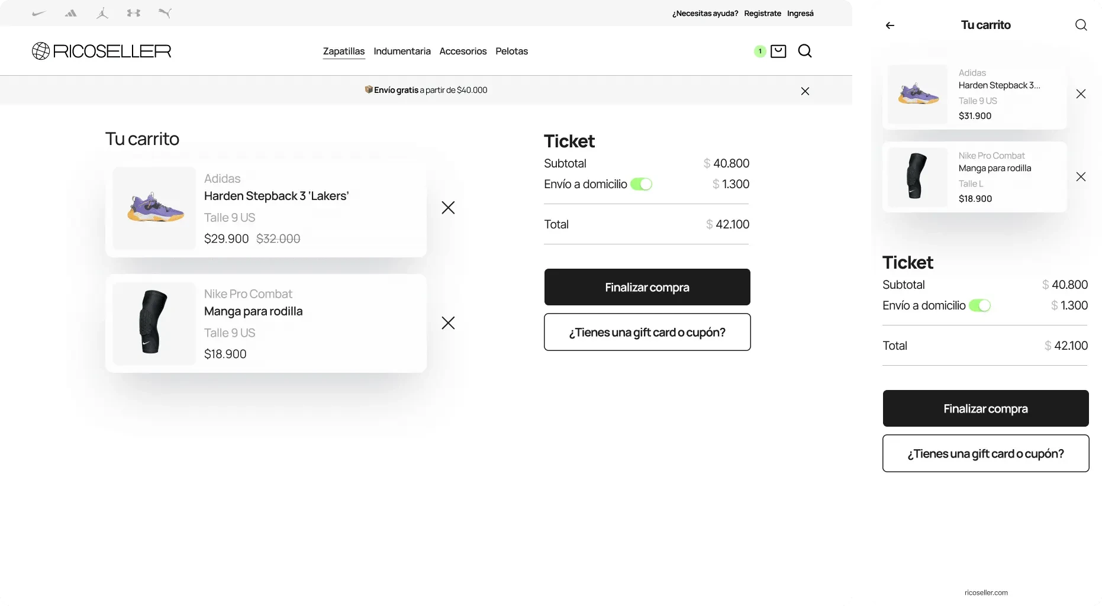Viewport: 1102px width, 606px height.
Task: Click the Registrate link
Action: 762,14
